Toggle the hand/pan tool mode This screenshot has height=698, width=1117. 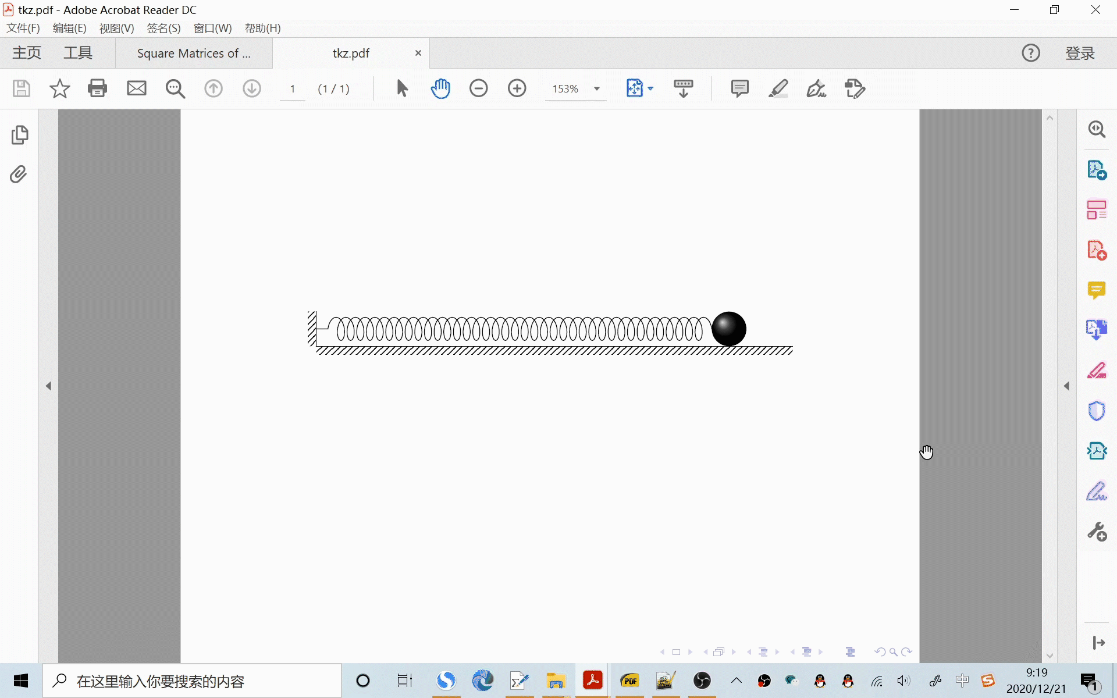pos(442,88)
